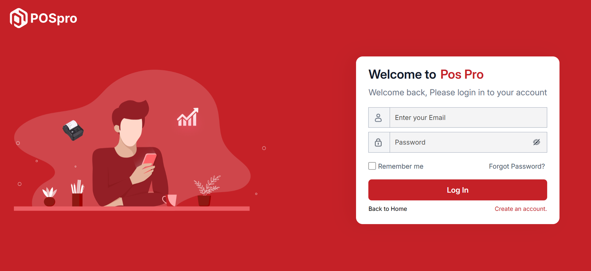Click the Log In button
Image resolution: width=591 pixels, height=271 pixels.
click(458, 190)
